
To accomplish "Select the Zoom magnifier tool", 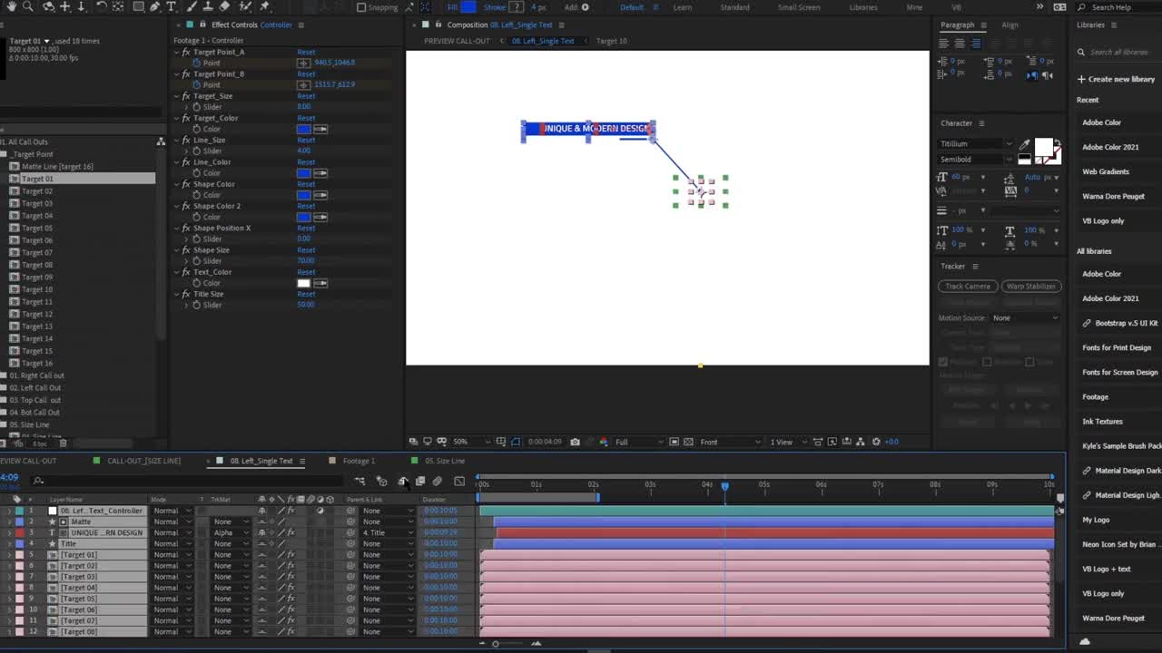I will pos(27,6).
